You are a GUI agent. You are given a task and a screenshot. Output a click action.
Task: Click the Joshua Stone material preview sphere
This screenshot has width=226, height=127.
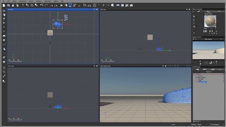tap(210, 21)
